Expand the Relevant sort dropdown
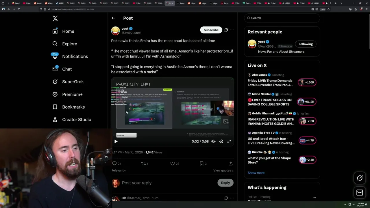Screen dimensions: 370x208 119,170
